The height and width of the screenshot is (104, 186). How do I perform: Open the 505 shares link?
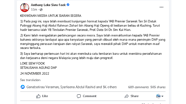pyautogui.click(x=158, y=87)
